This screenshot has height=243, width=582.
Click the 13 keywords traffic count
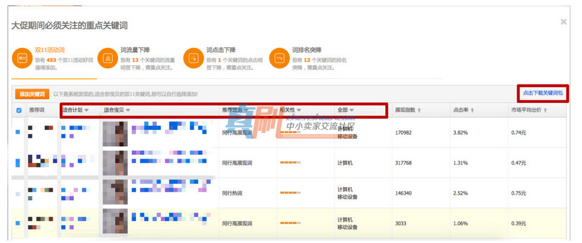135,60
